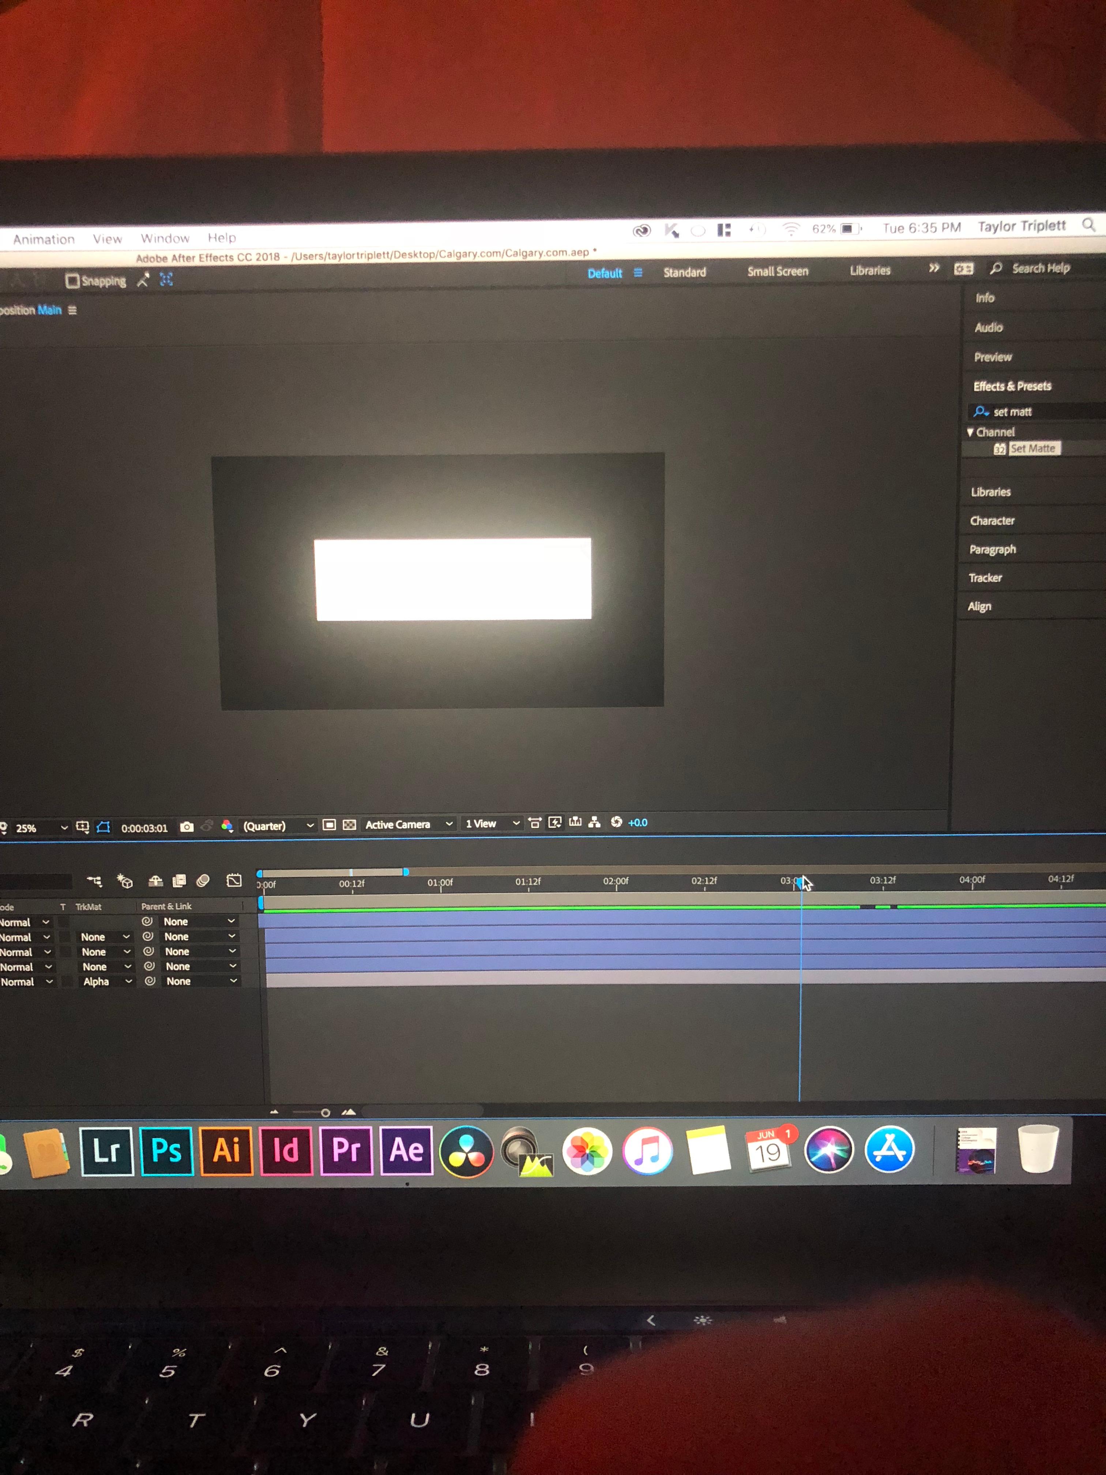1106x1475 pixels.
Task: Open Premiere Pro from the Dock
Action: [345, 1151]
